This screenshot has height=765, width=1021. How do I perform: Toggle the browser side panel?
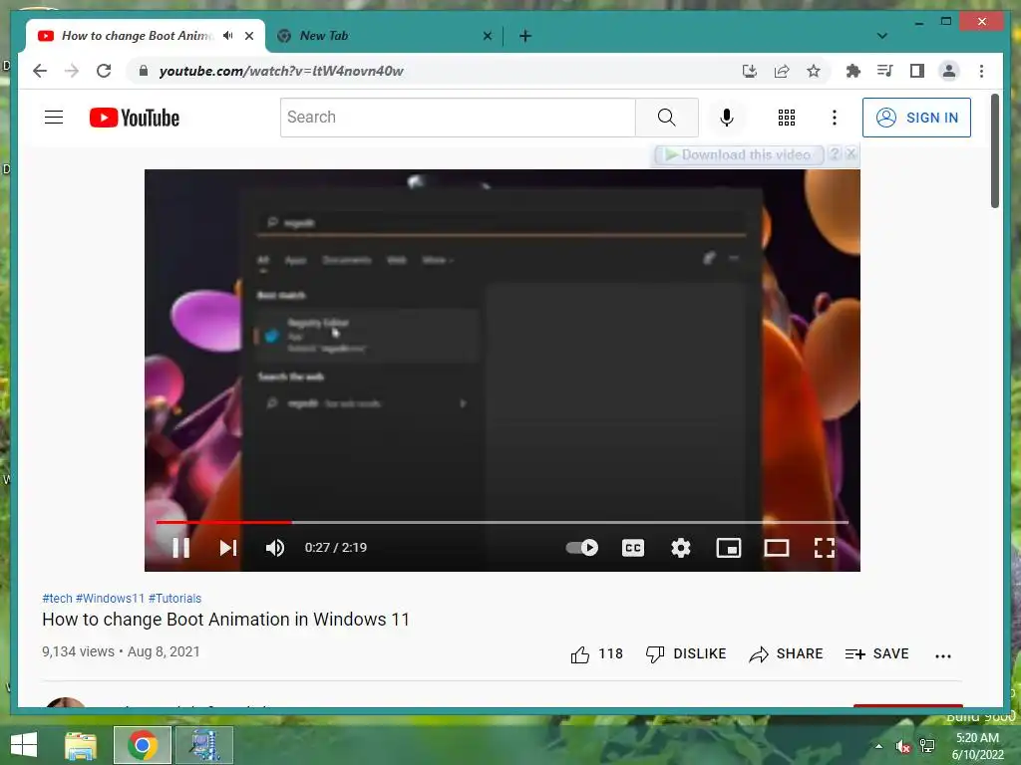[917, 71]
